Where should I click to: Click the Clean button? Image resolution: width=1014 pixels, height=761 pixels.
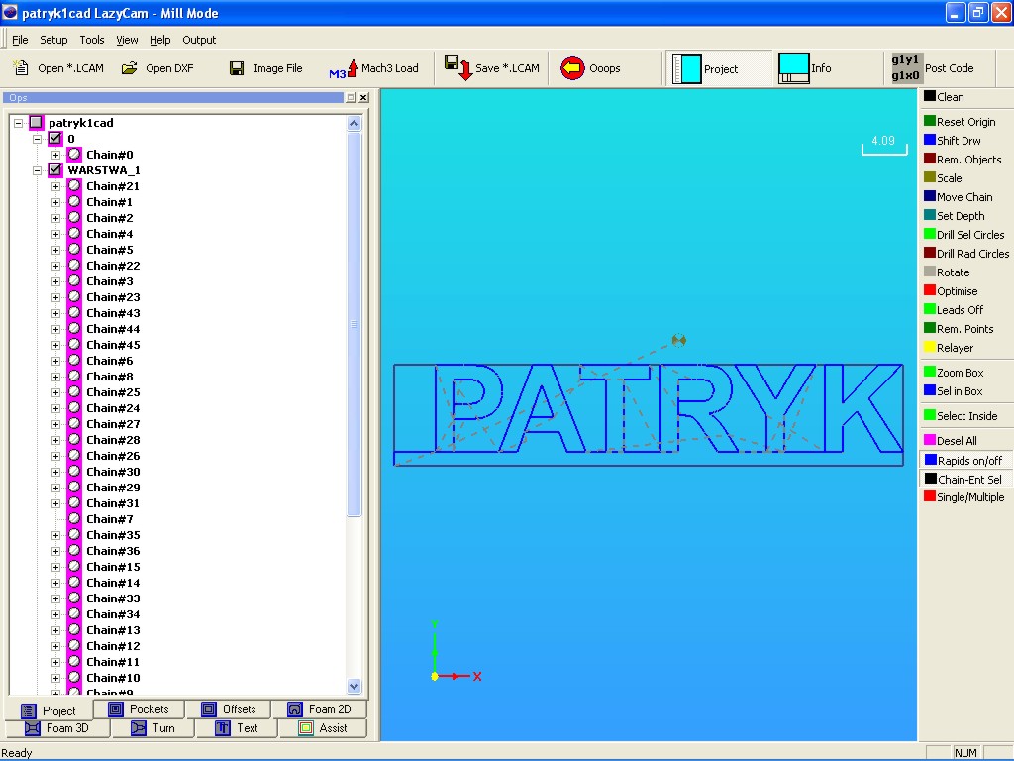944,96
